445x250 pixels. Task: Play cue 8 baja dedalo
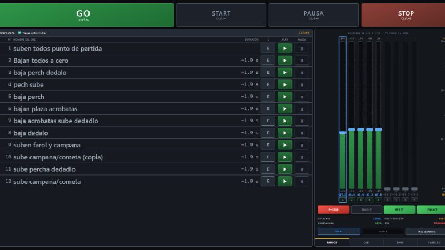(x=285, y=133)
